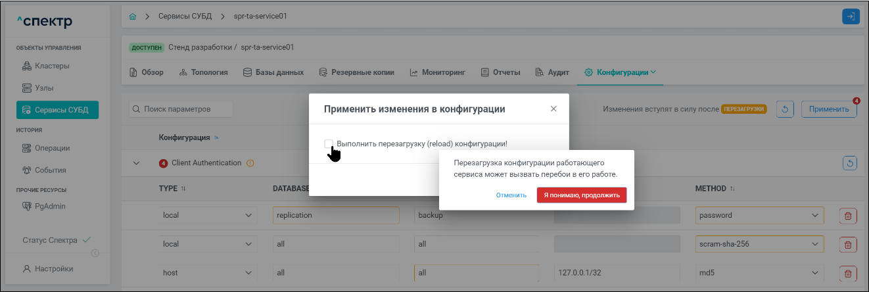
Task: Click the info icon next to Client Authentication
Action: 250,163
